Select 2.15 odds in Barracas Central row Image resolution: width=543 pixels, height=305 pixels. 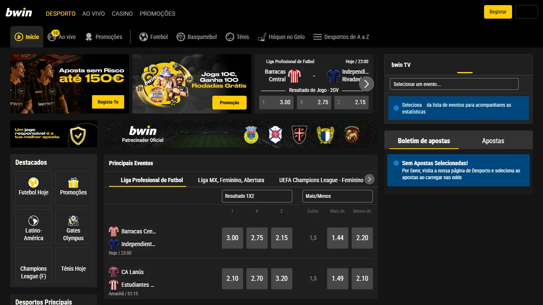(282, 238)
